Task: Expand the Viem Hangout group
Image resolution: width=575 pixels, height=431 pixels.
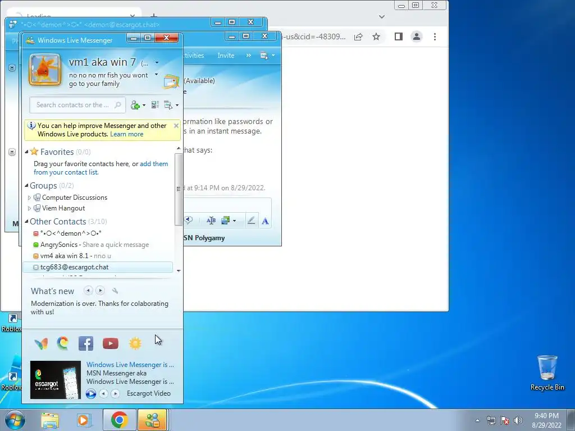Action: click(29, 208)
